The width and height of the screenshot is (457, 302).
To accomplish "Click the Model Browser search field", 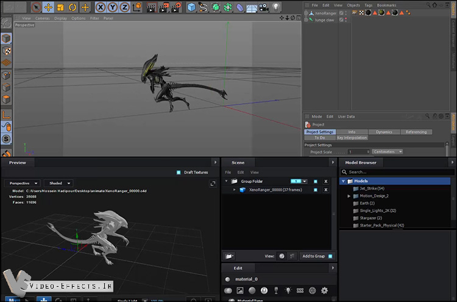I will pyautogui.click(x=397, y=172).
